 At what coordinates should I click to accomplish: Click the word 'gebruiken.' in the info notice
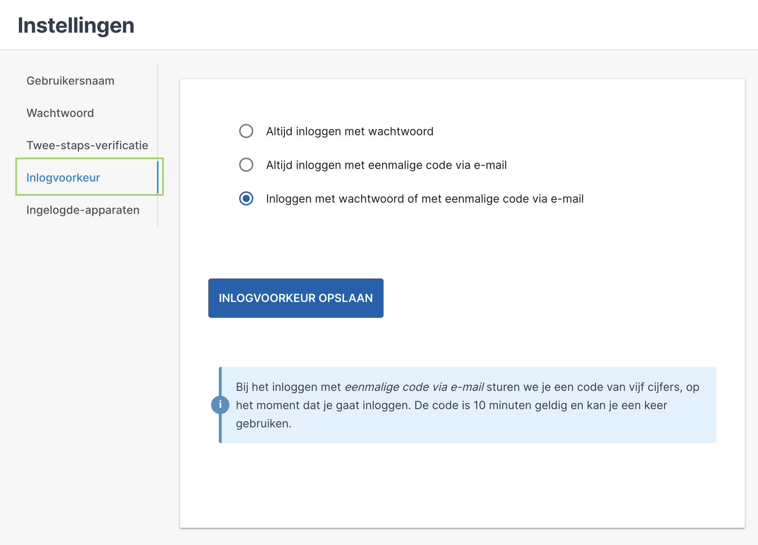[264, 423]
